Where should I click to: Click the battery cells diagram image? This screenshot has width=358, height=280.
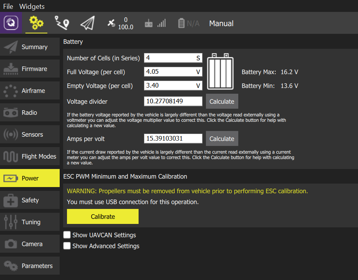tap(220, 71)
